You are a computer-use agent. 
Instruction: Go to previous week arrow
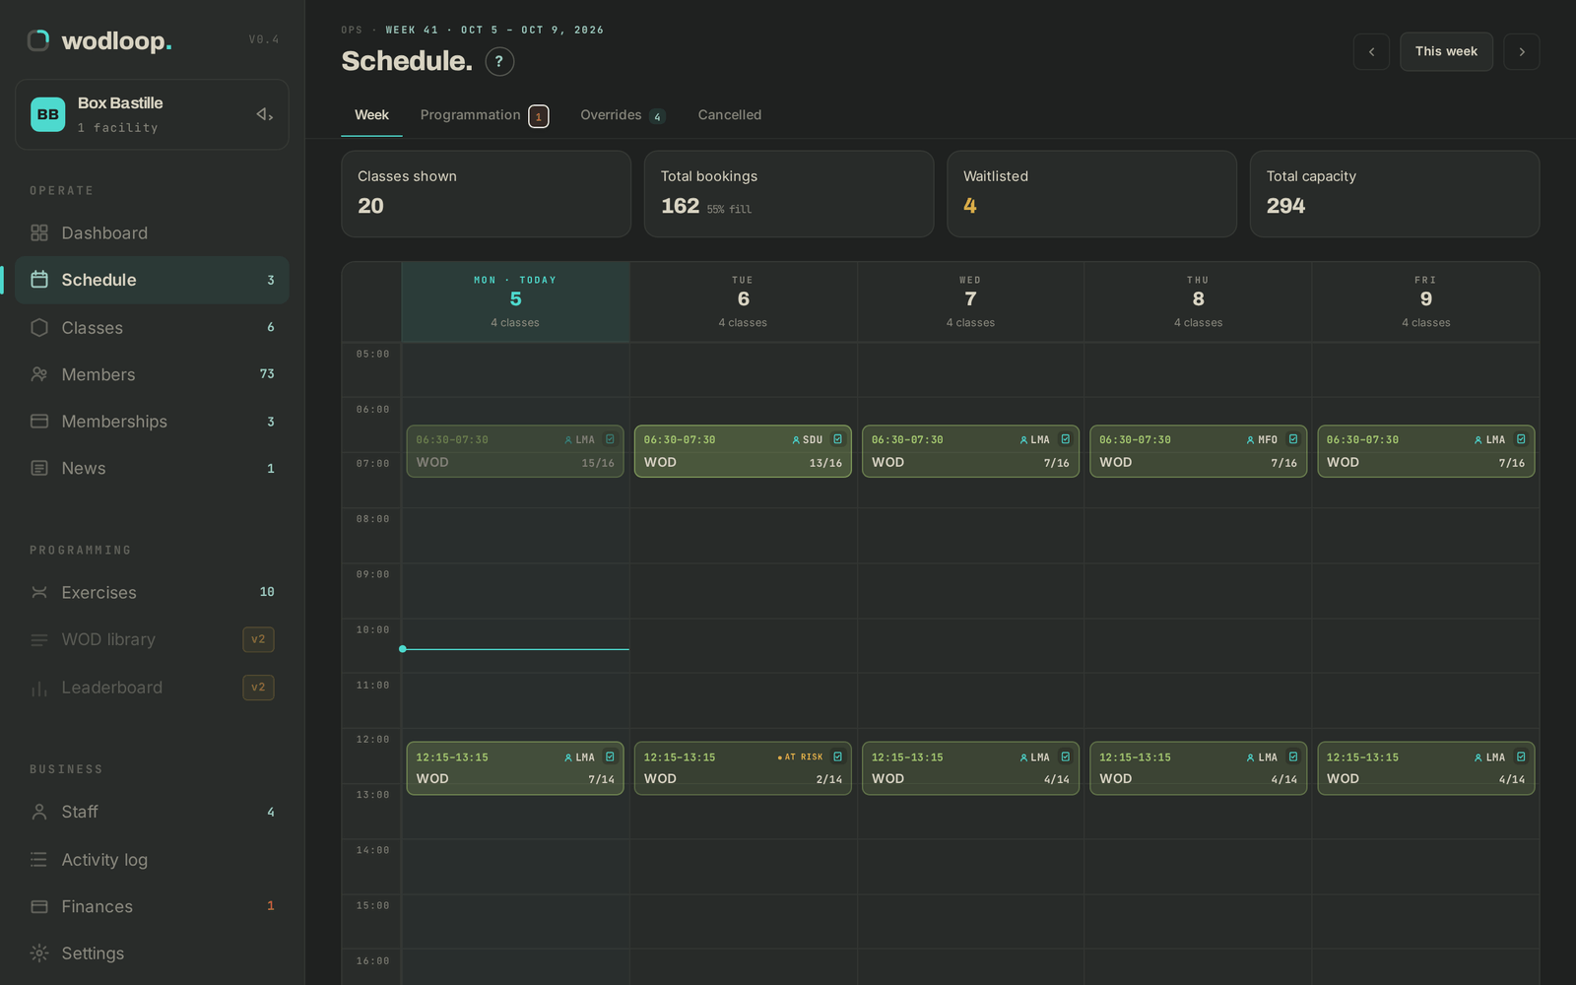[x=1371, y=51]
